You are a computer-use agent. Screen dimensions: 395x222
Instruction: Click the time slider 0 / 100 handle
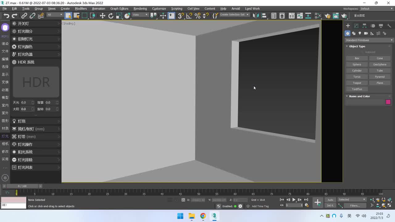click(x=22, y=186)
